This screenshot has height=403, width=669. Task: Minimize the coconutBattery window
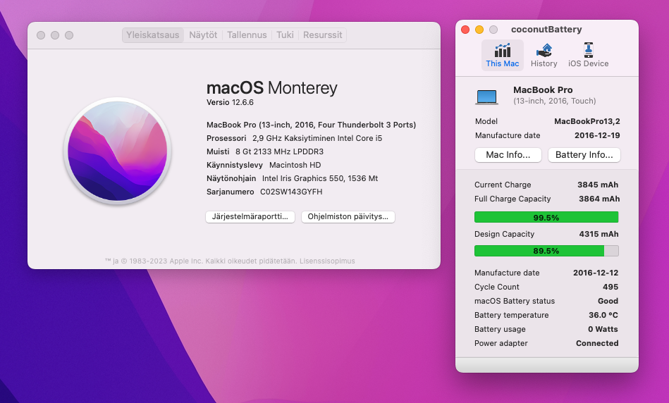click(x=479, y=30)
